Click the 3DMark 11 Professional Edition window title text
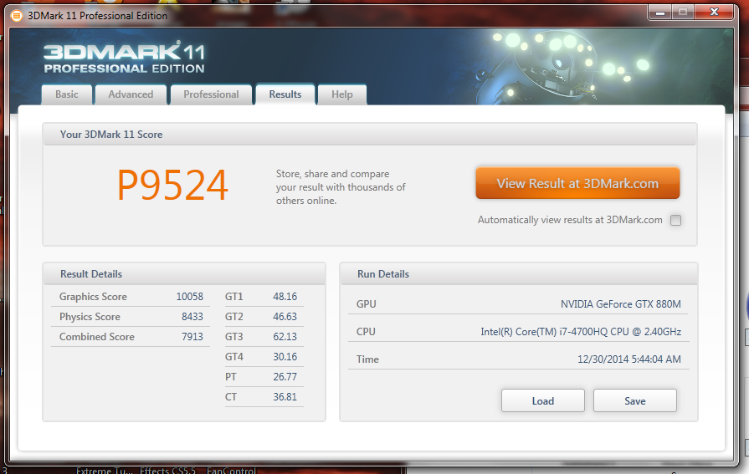749x474 pixels. [97, 16]
